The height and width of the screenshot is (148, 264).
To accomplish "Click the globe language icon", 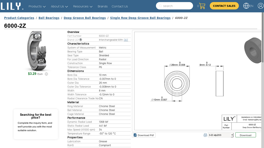I will [246, 6].
